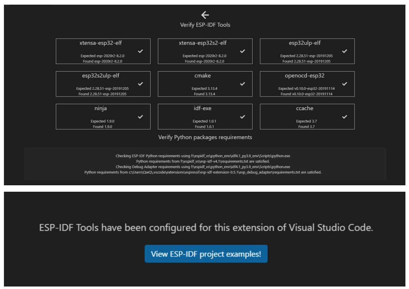The height and width of the screenshot is (289, 409).
Task: Click 'Expected 1.9.0' in ninja card
Action: [x=103, y=121]
